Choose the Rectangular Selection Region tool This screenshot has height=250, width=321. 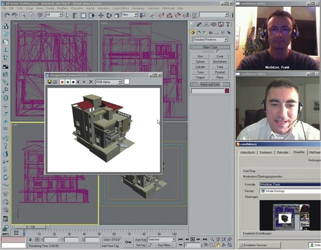83,16
